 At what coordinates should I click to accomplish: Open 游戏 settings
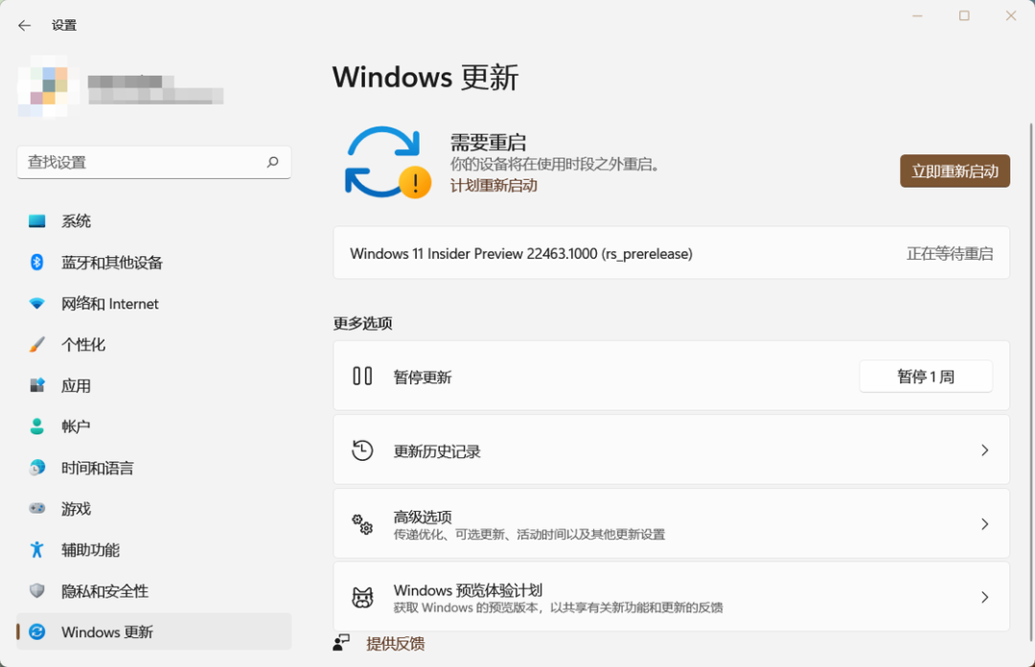pyautogui.click(x=153, y=509)
